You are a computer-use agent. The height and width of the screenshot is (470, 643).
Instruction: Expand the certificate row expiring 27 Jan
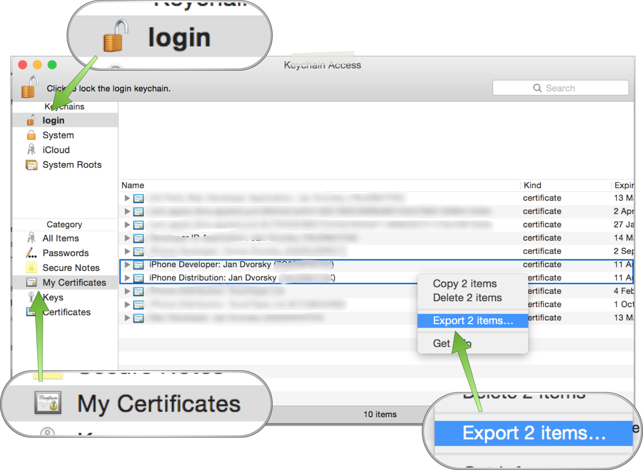pyautogui.click(x=127, y=224)
